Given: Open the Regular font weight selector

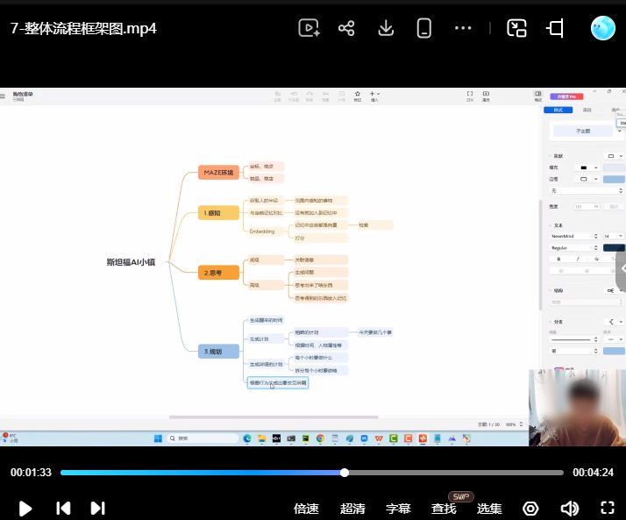Looking at the screenshot, I should [574, 247].
